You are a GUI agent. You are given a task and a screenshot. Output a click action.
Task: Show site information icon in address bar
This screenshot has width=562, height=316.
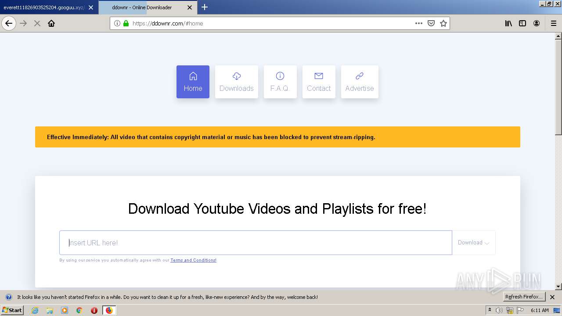point(117,23)
